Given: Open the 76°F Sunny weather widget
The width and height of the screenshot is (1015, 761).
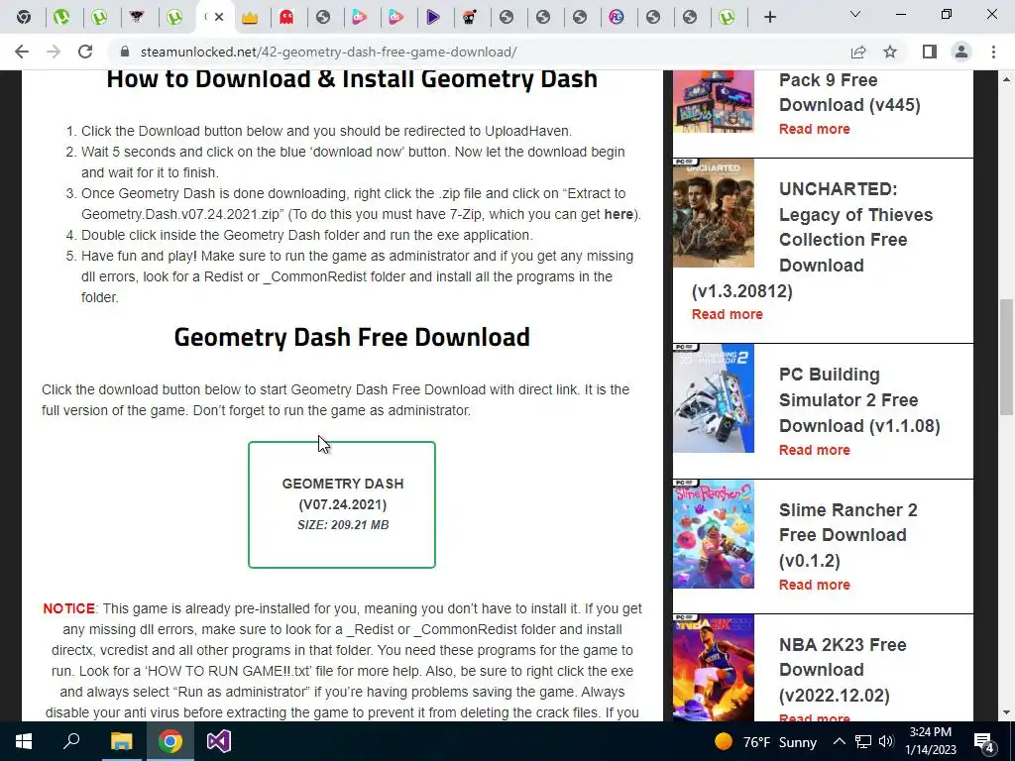Looking at the screenshot, I should point(765,741).
